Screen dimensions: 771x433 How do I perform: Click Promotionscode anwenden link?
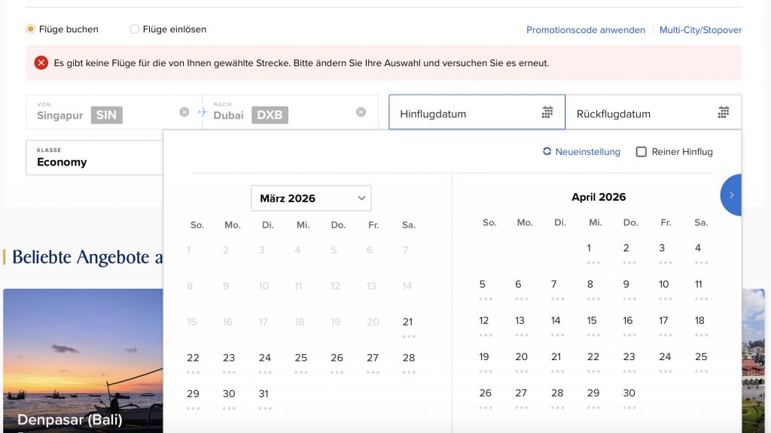(x=585, y=30)
